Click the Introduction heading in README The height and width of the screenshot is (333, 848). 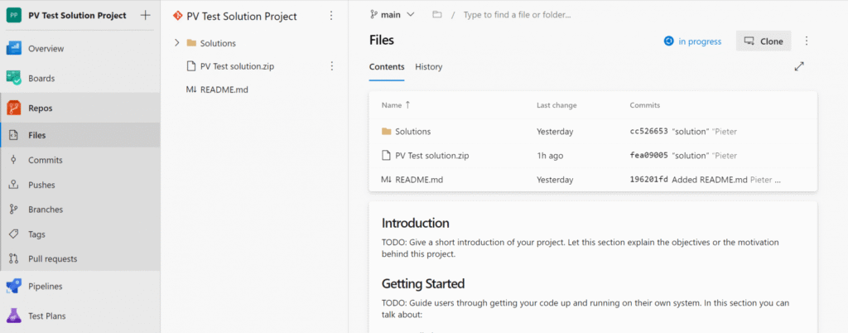point(416,224)
